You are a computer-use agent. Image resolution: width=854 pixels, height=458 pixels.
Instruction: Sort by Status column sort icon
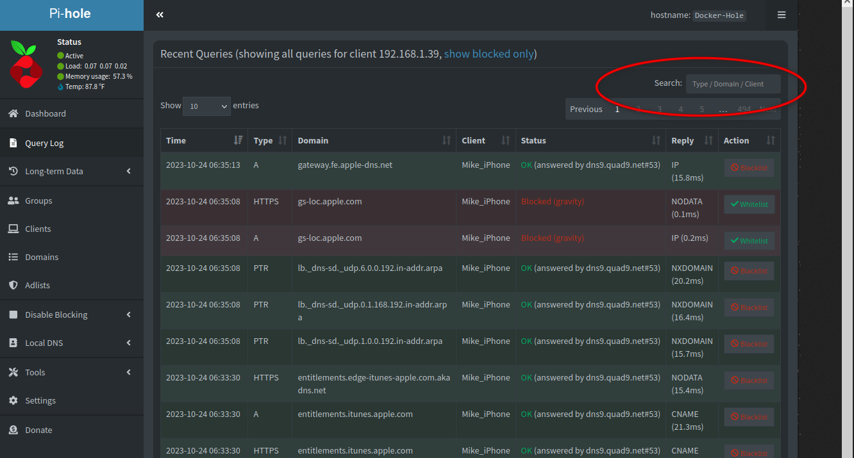point(656,140)
